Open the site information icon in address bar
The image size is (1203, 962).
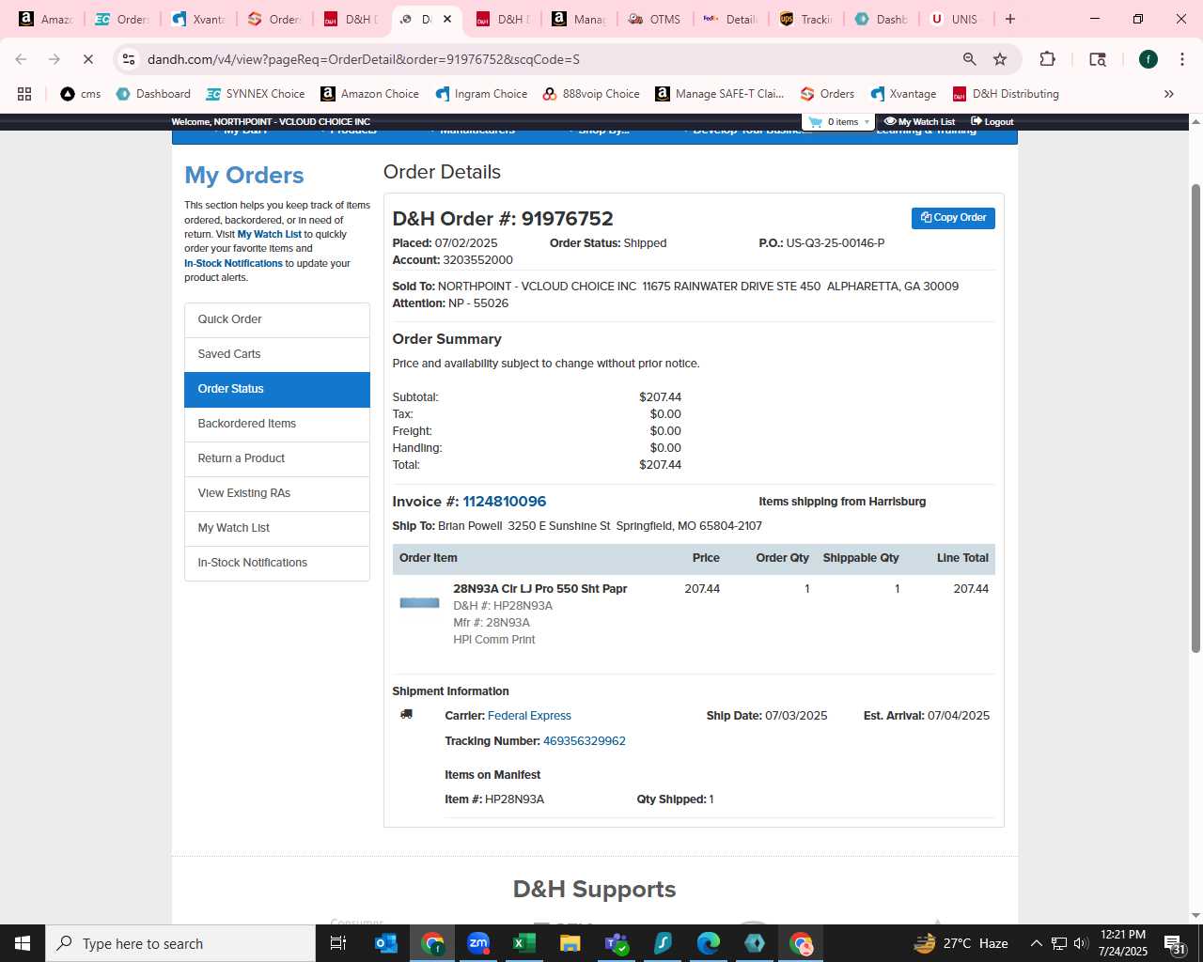click(x=129, y=59)
